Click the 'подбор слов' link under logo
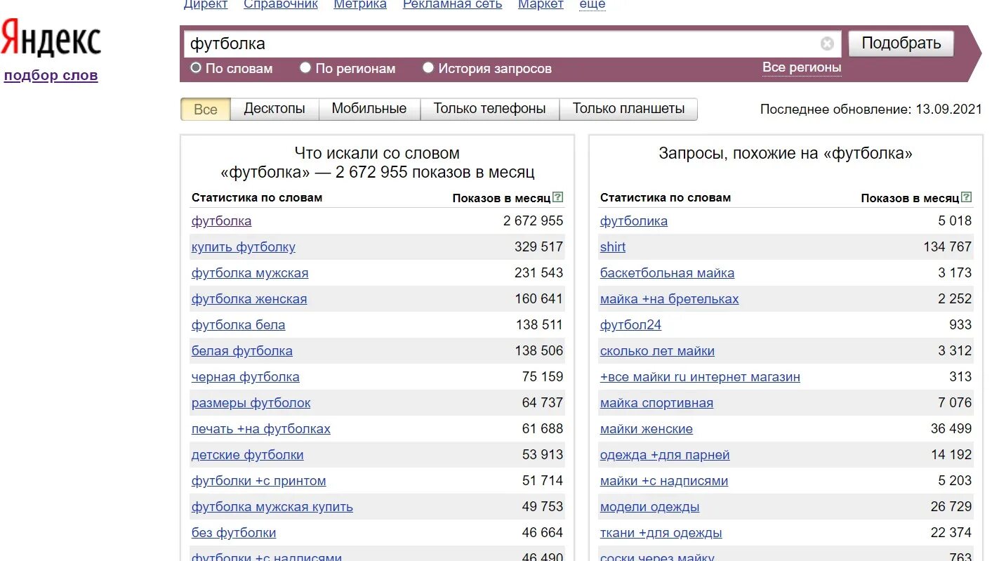 pyautogui.click(x=51, y=76)
